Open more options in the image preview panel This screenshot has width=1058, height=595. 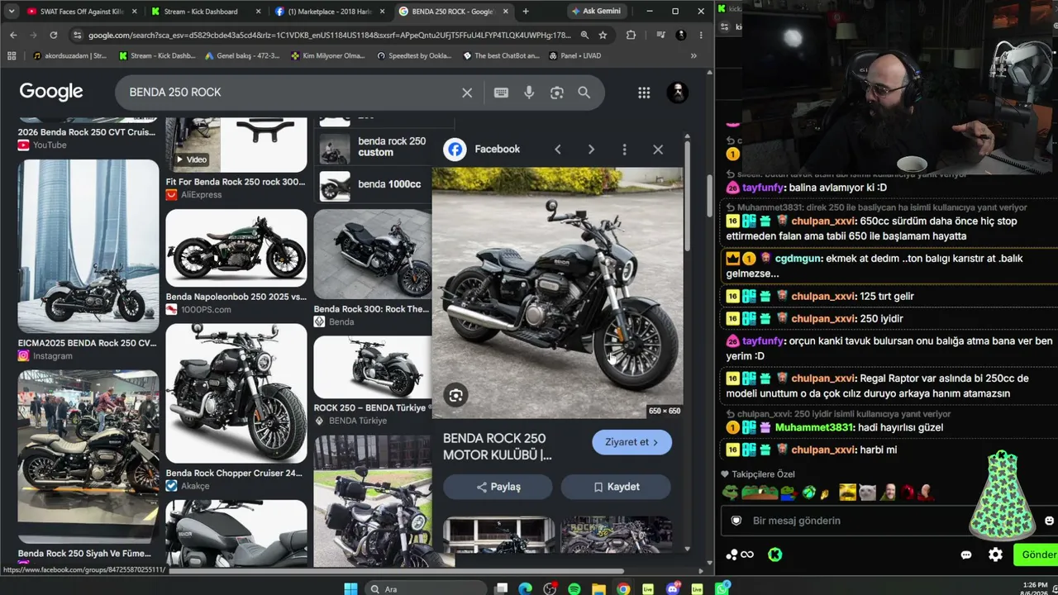pos(624,150)
